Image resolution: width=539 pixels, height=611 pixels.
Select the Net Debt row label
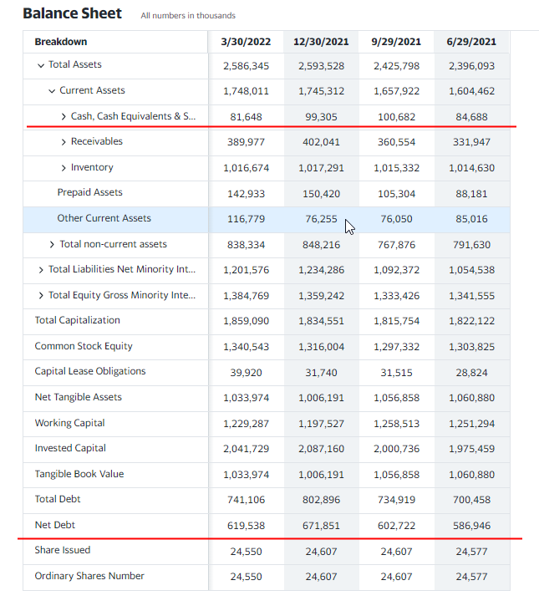pos(54,525)
